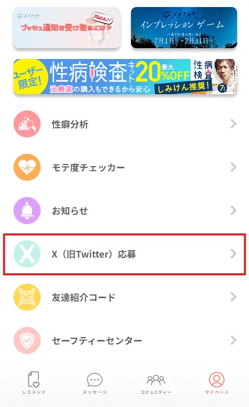Click the chevron beside お知らせ
249x407 pixels.
(x=233, y=211)
